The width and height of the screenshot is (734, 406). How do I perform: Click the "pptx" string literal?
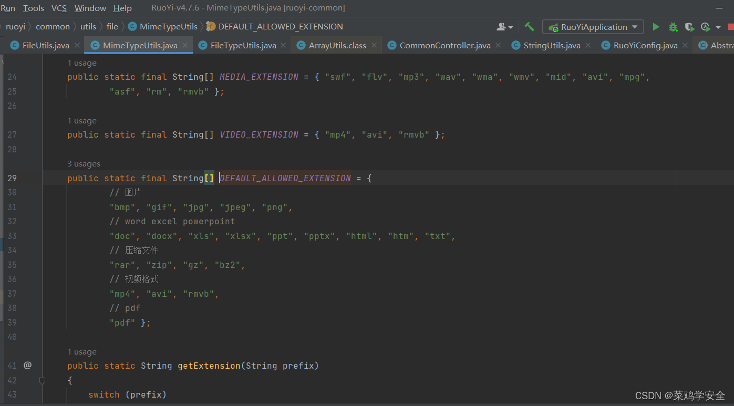click(x=319, y=236)
